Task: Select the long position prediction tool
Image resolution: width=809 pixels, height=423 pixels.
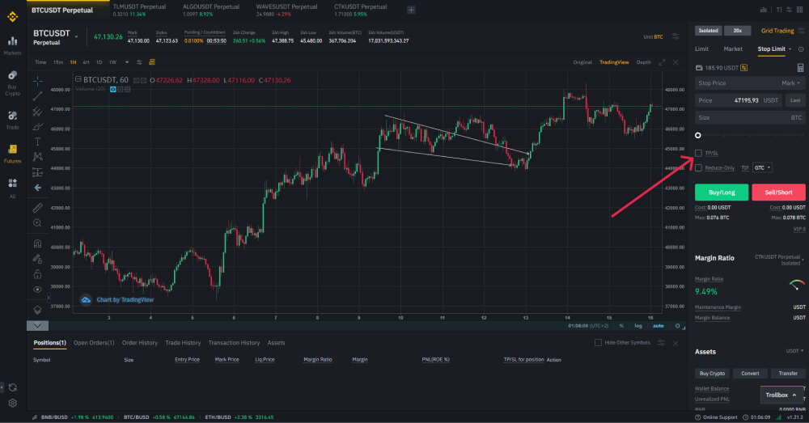Action: click(x=38, y=172)
